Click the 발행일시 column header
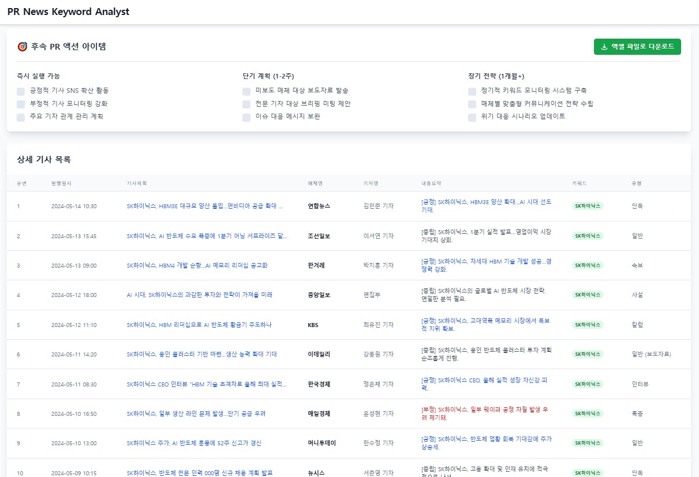This screenshot has width=699, height=477. 61,183
